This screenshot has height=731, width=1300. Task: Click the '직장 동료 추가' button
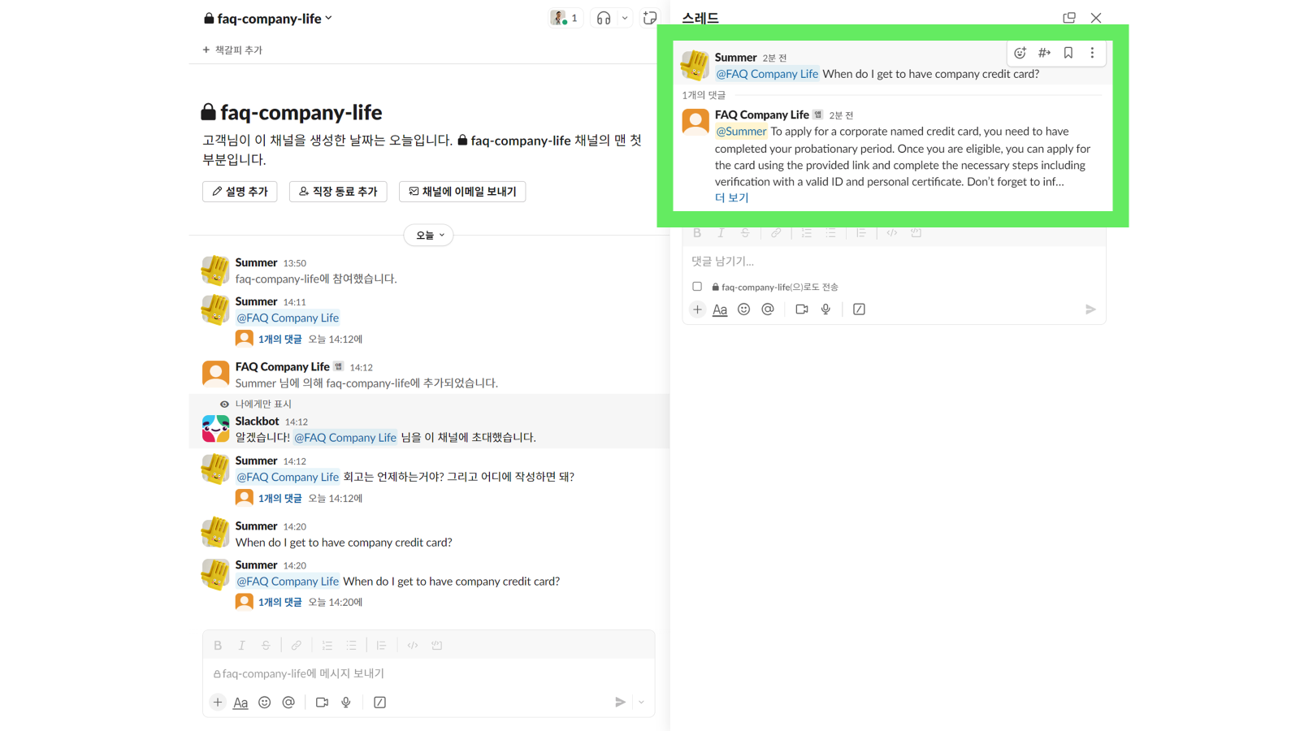click(x=338, y=192)
